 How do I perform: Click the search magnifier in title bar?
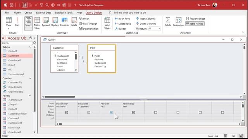47,5
